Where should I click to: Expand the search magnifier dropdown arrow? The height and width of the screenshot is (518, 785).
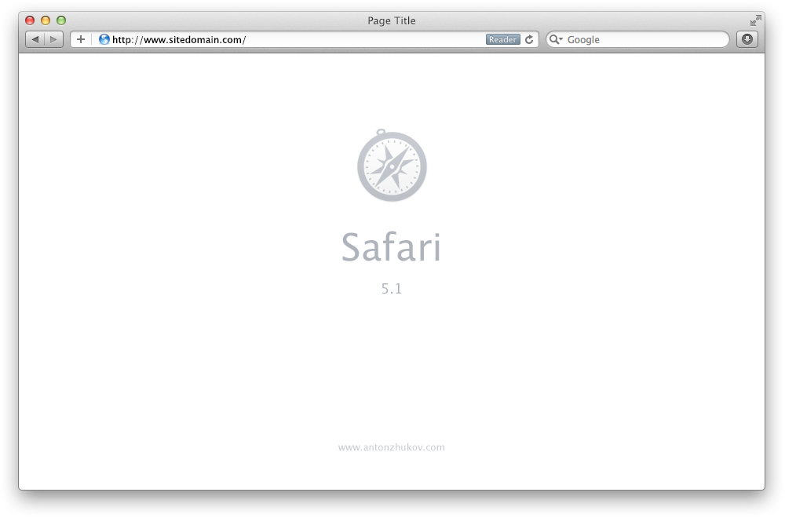click(557, 39)
